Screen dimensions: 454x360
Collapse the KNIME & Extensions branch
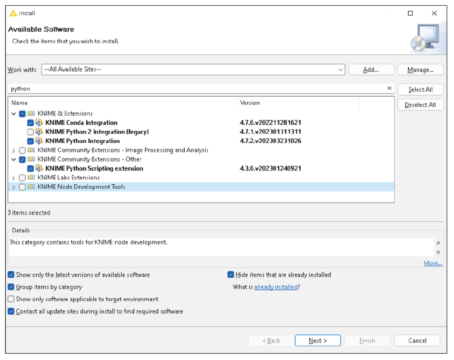[14, 113]
